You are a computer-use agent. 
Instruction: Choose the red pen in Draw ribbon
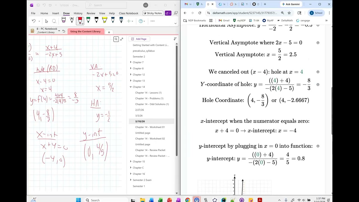[x=80, y=20]
